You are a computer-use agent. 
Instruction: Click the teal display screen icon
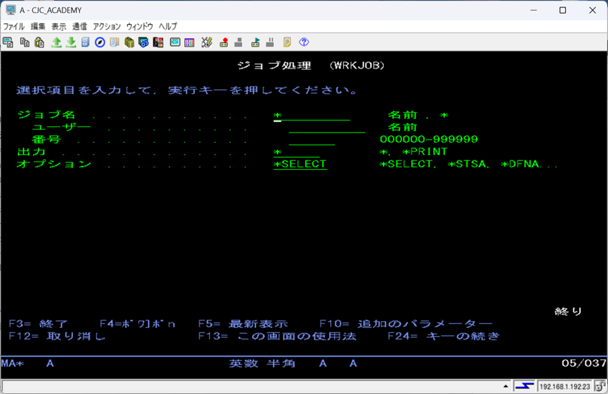(175, 42)
